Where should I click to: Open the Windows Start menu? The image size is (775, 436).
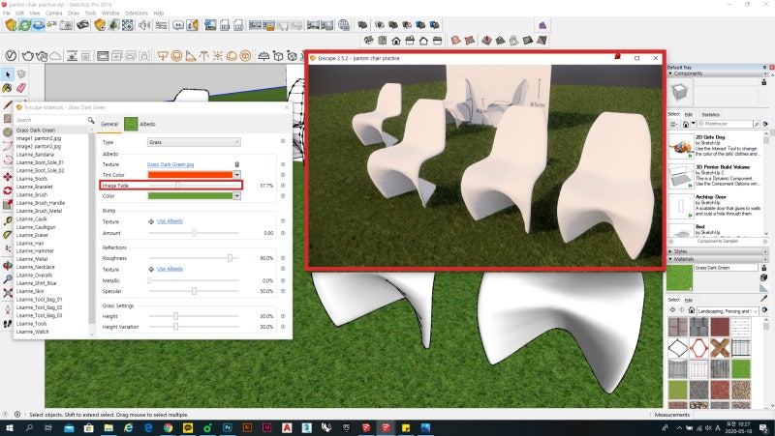coord(9,427)
